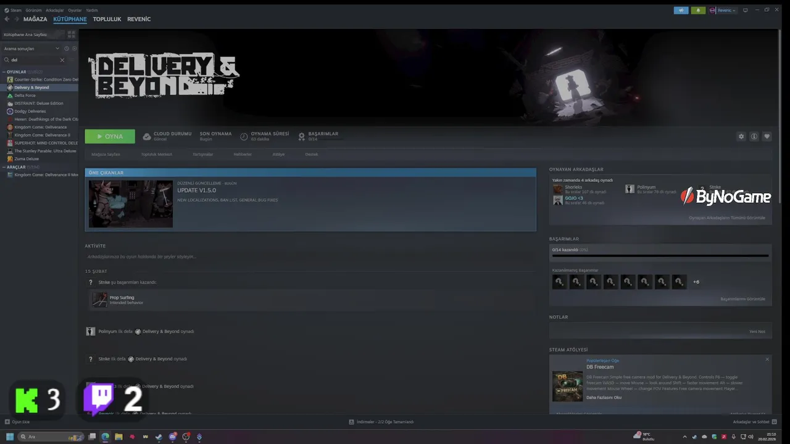Click the green OYNA play button

click(x=110, y=136)
